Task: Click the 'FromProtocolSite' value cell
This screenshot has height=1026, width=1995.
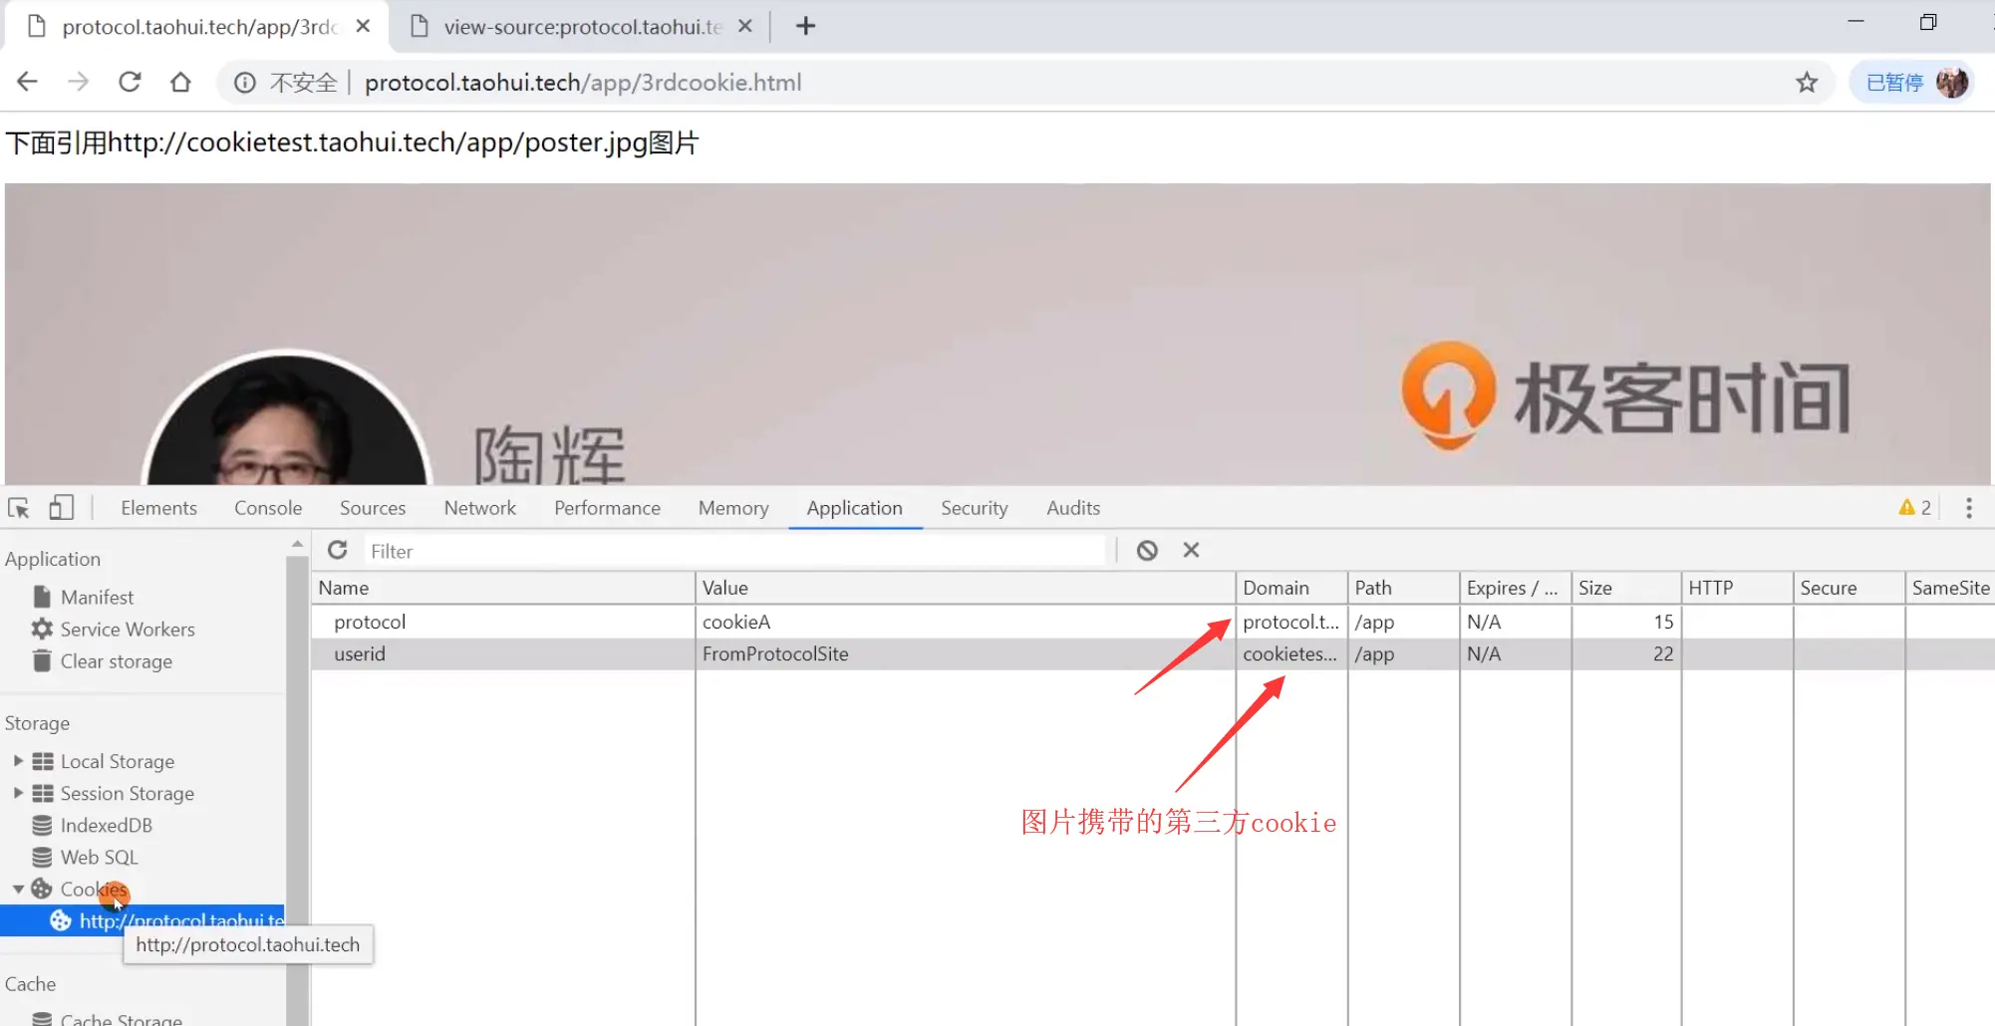Action: (x=966, y=653)
